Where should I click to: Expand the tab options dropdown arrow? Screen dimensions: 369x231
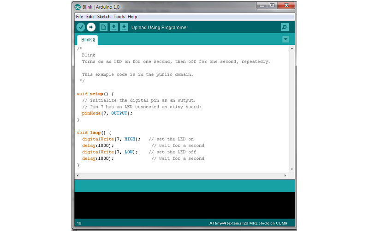pos(286,39)
